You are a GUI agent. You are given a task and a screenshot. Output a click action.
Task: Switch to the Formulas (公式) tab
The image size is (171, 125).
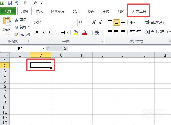76,11
